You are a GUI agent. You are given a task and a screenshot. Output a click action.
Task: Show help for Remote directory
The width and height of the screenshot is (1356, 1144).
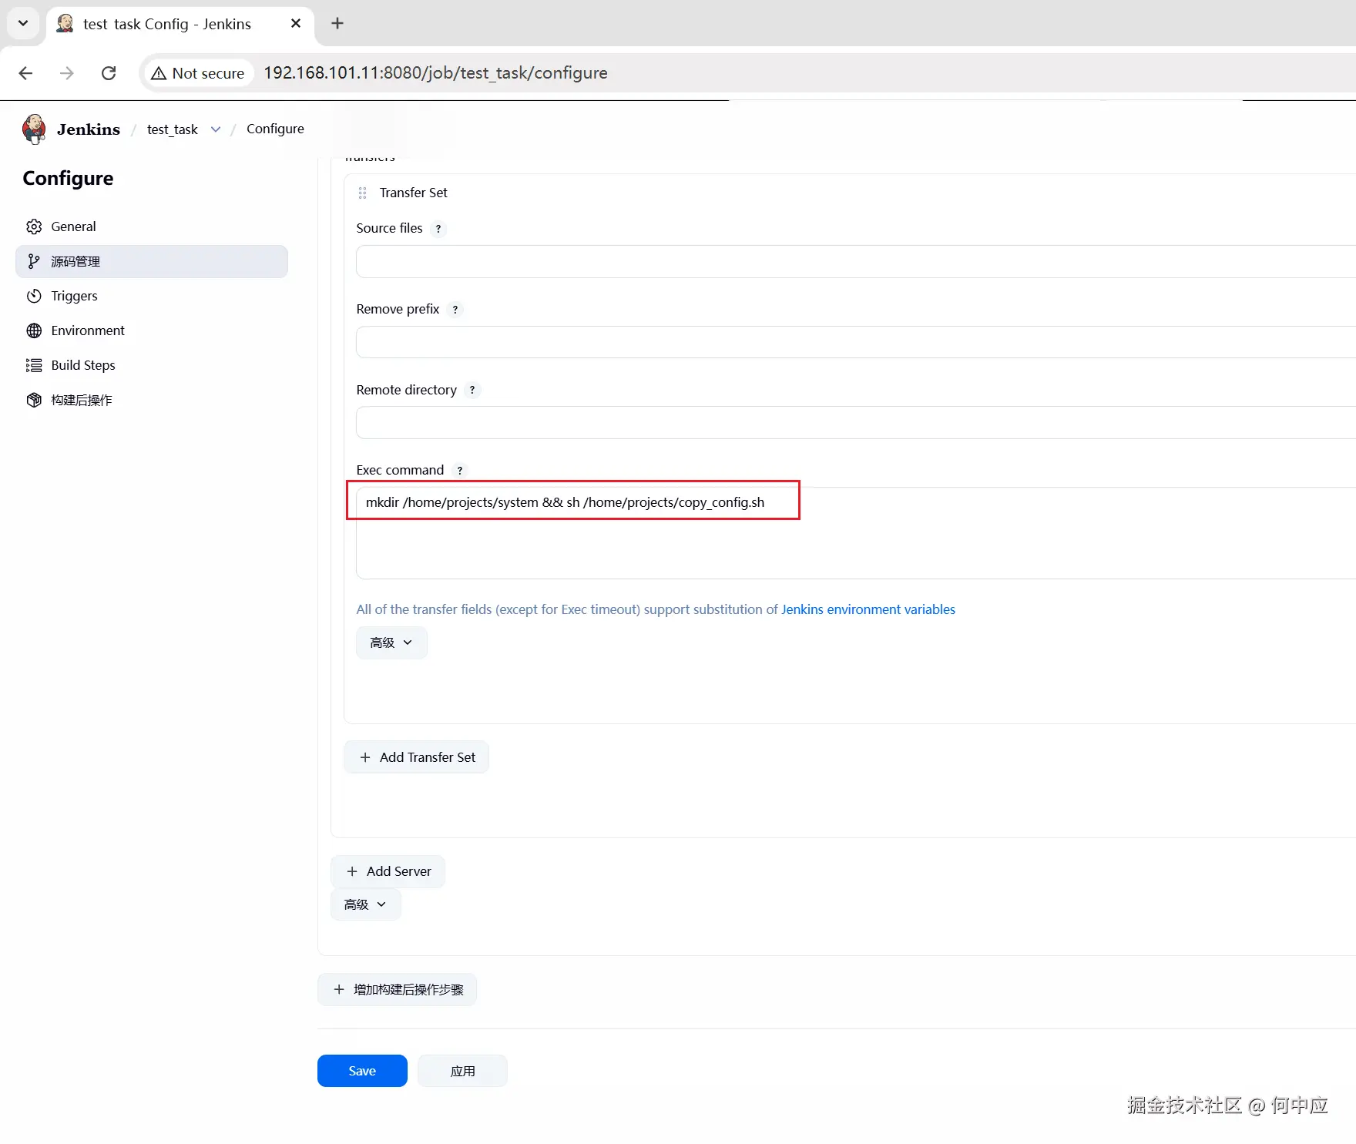pyautogui.click(x=472, y=391)
